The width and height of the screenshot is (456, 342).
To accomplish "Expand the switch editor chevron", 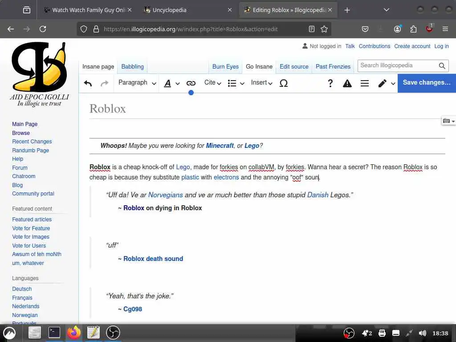I will point(393,84).
